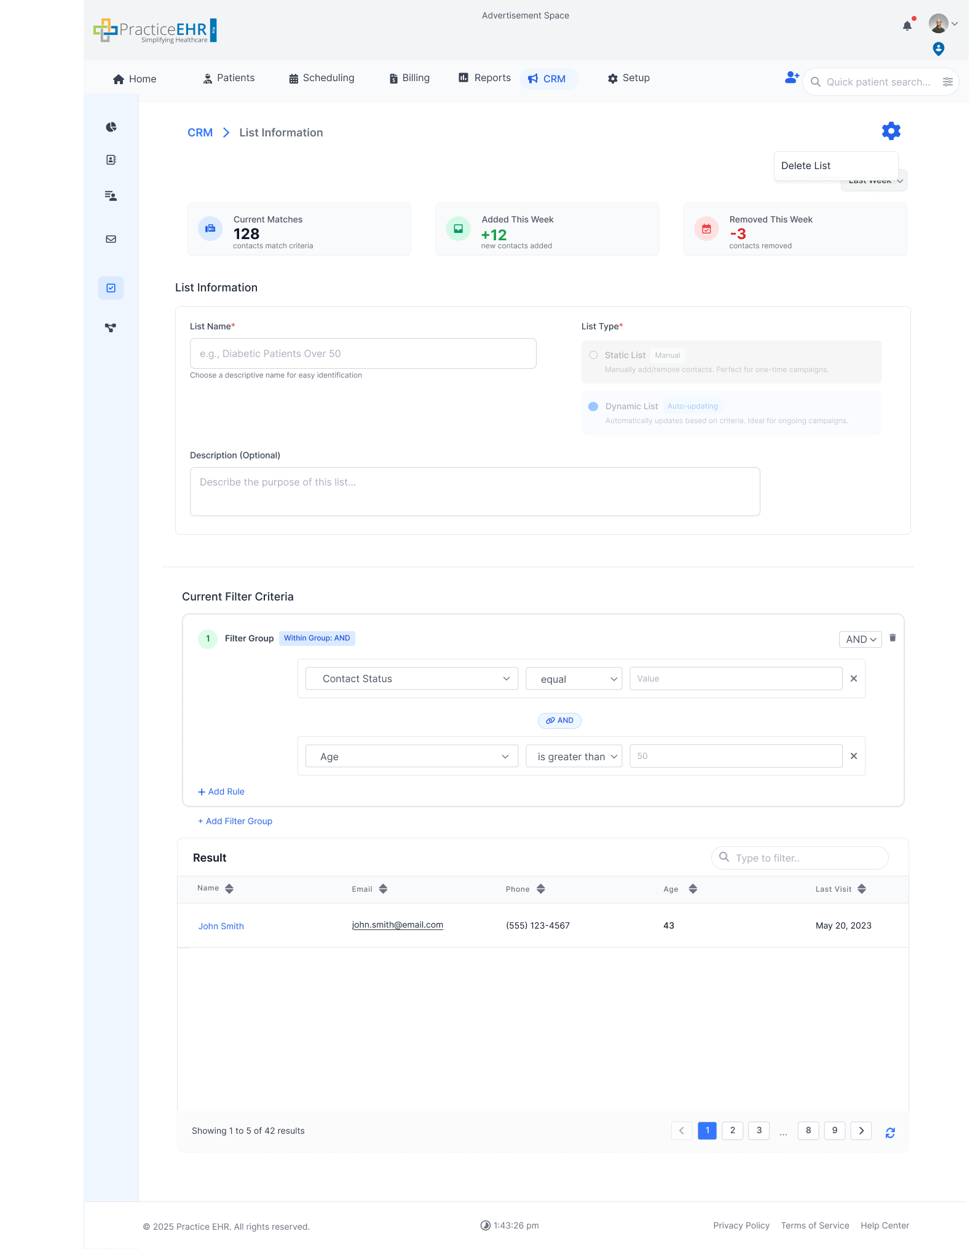Click the add patient icon

coord(792,78)
